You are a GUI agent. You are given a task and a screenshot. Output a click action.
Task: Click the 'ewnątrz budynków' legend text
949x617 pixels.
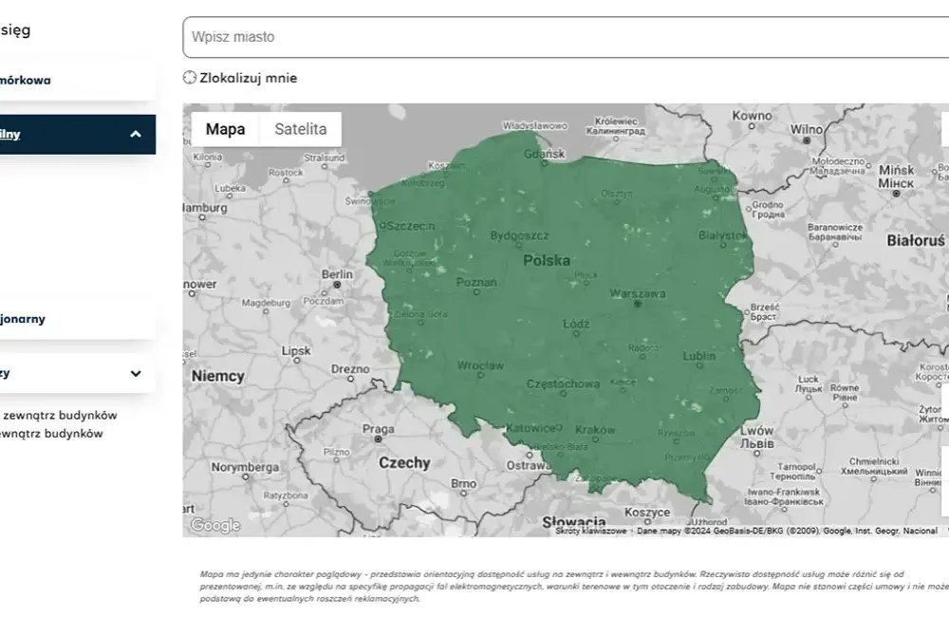(51, 434)
